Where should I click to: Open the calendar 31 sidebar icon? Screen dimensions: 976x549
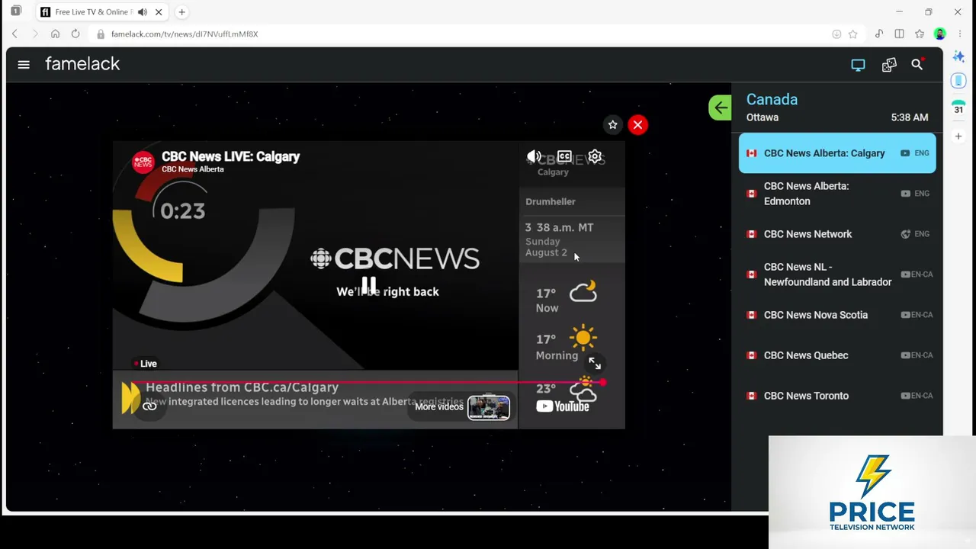click(x=959, y=108)
